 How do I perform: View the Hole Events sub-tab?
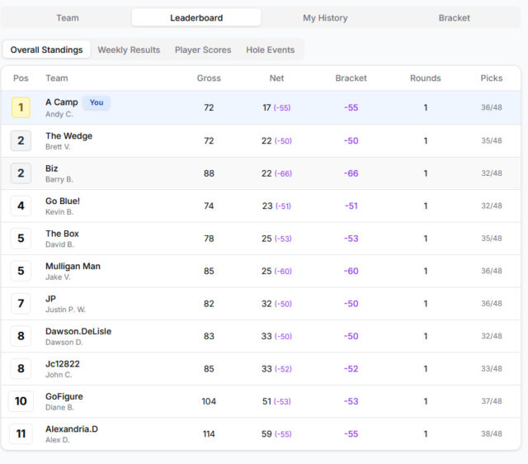(x=270, y=50)
